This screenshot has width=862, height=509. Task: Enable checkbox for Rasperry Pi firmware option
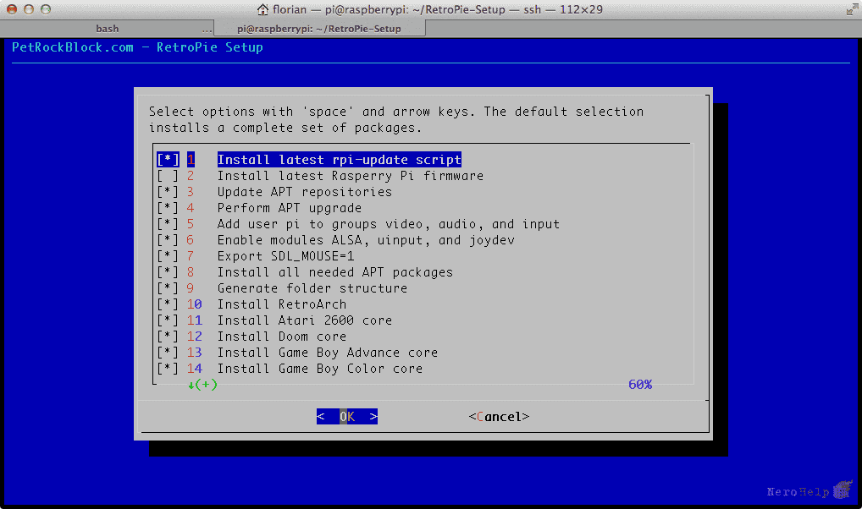pyautogui.click(x=168, y=176)
